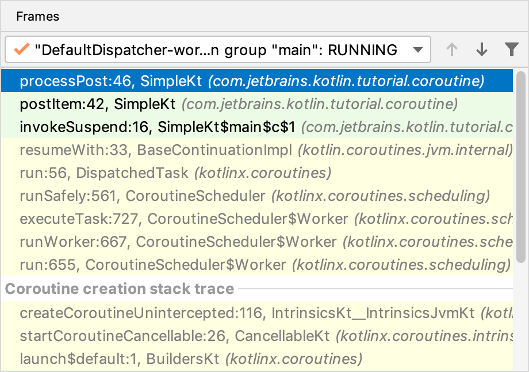
Task: Click the disabled navigate-up frame icon
Action: (452, 50)
